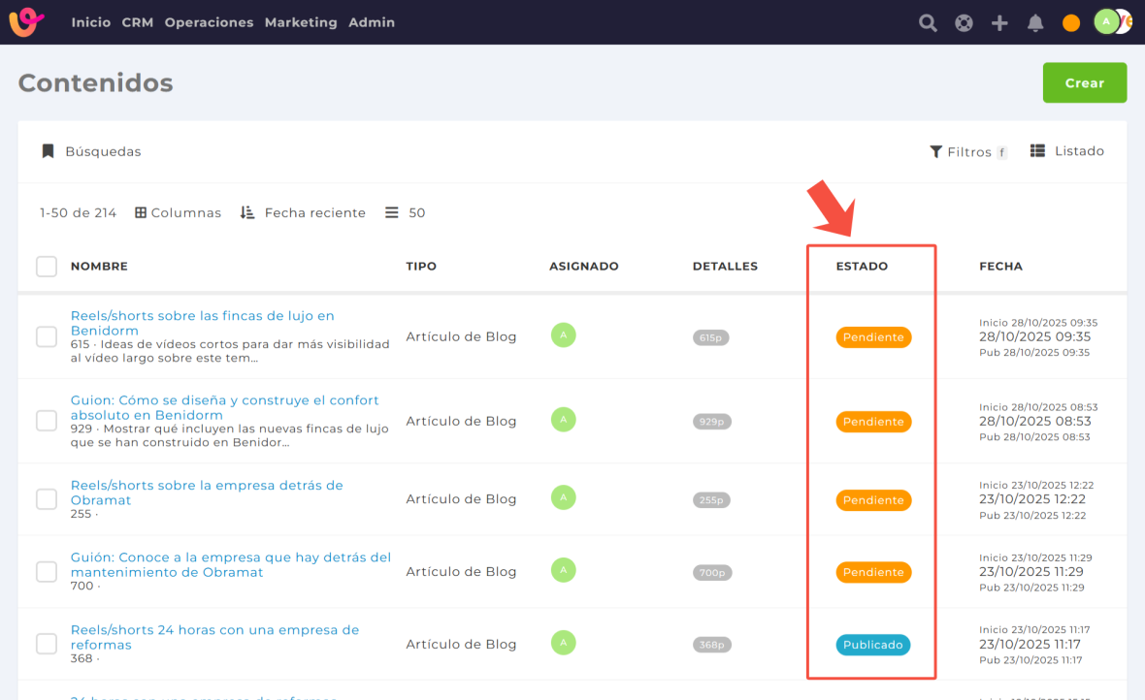Click the green Crear button

point(1084,82)
